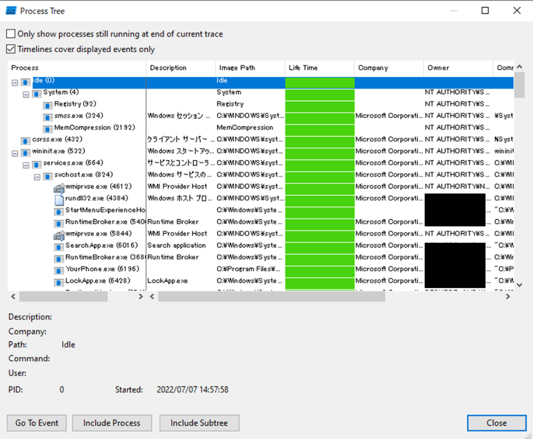The width and height of the screenshot is (533, 439).
Task: Enable only show processes still running checkbox
Action: 11,34
